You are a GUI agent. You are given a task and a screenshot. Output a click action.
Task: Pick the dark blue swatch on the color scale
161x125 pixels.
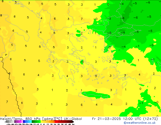[24, 122]
